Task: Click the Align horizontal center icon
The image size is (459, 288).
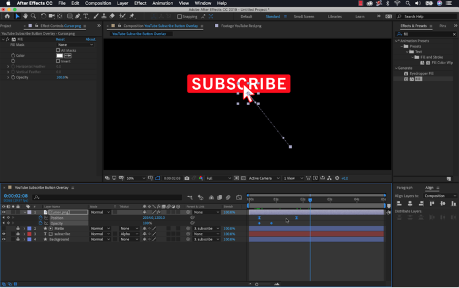Action: click(410, 204)
